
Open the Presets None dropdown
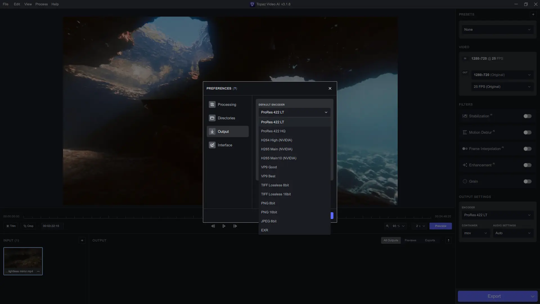497,30
